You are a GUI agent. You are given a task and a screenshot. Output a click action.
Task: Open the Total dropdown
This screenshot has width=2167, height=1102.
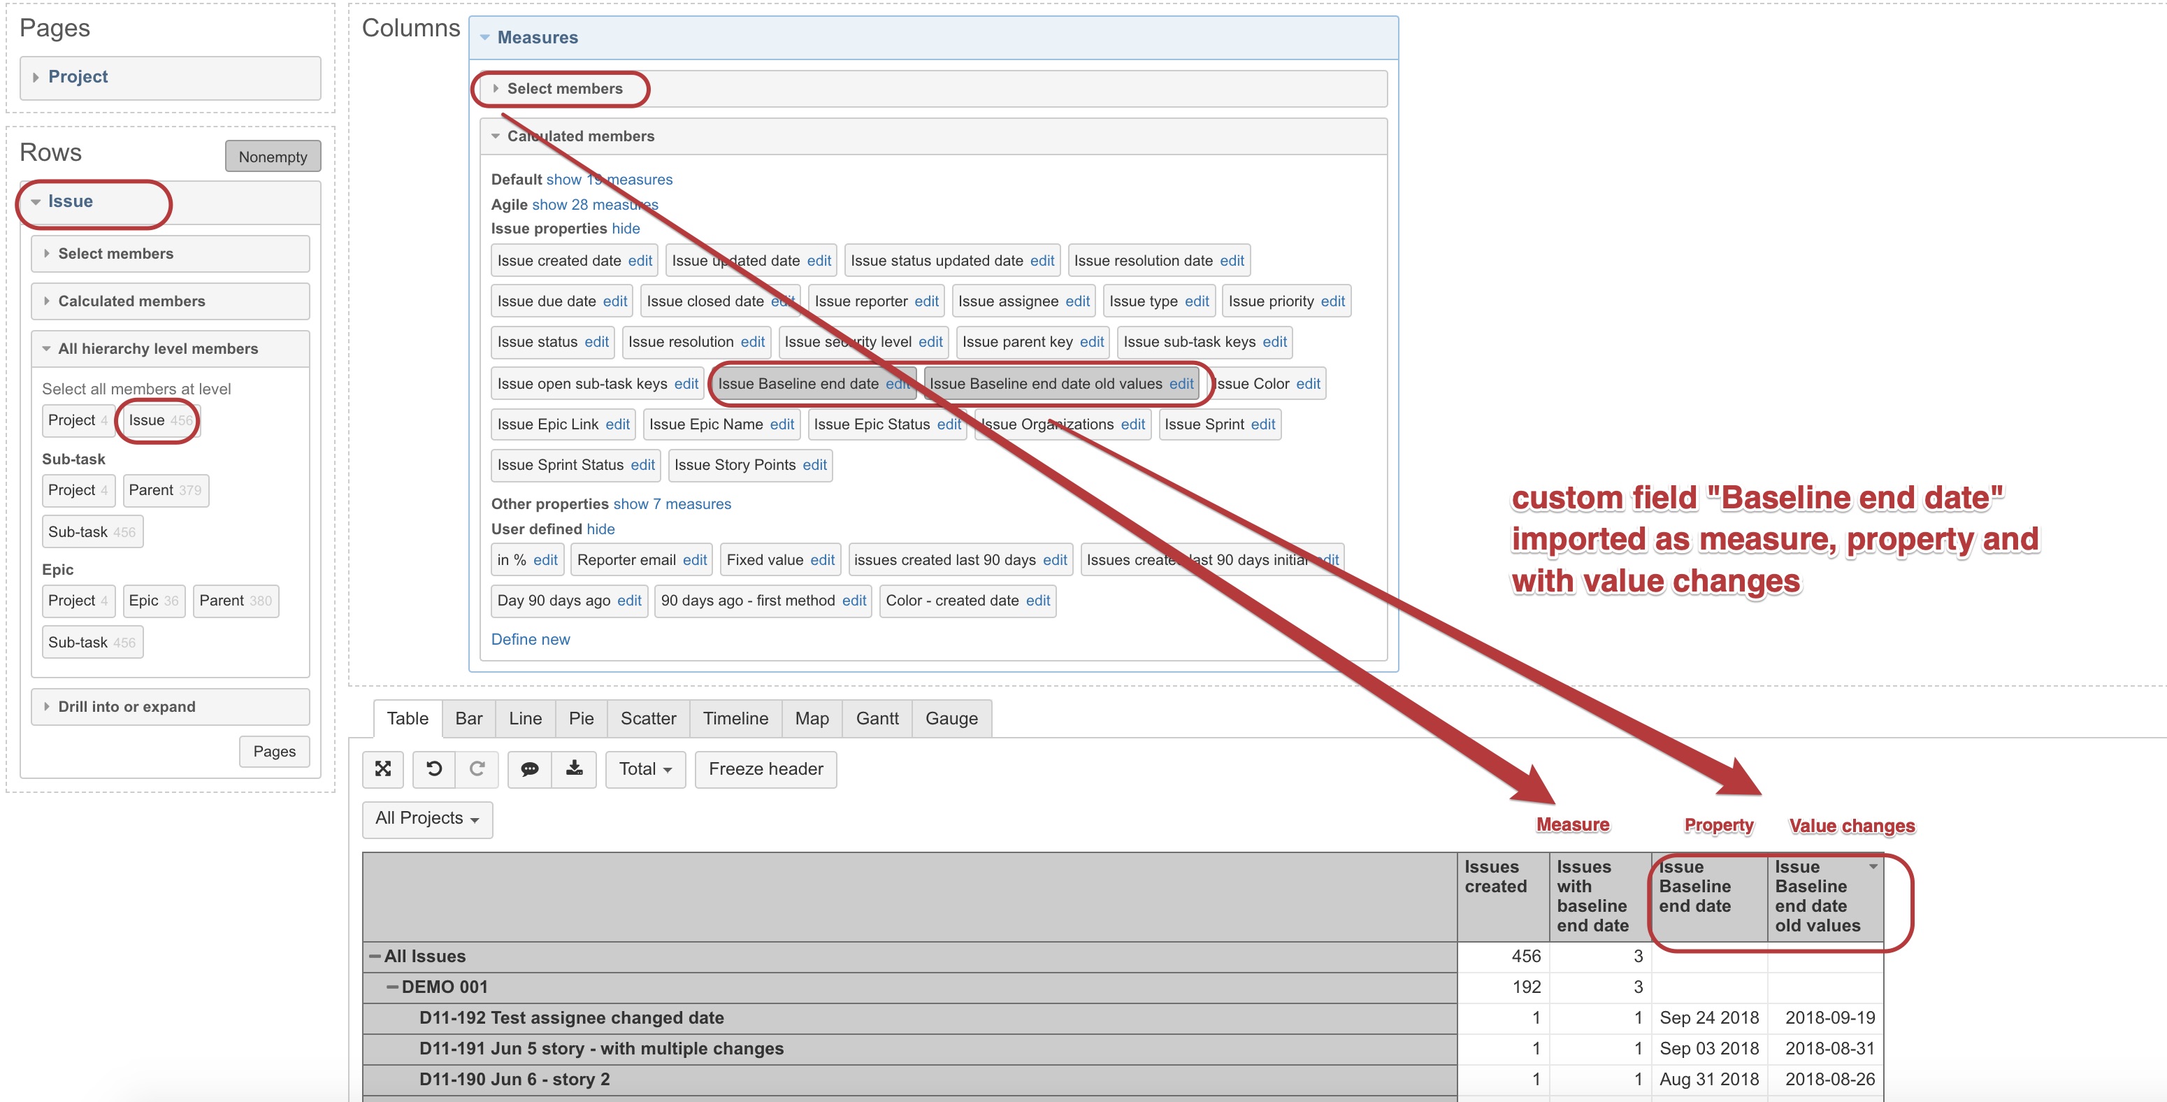pyautogui.click(x=645, y=769)
